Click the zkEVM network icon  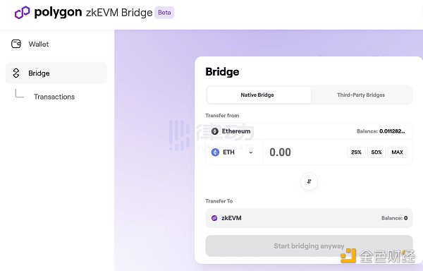(214, 218)
